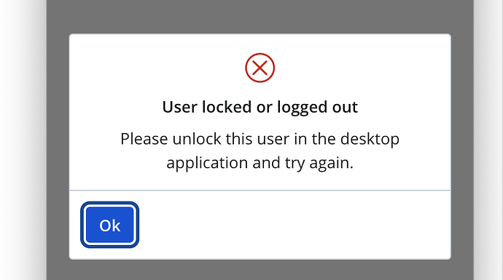
Task: Click empty footer area beside Ok button
Action: pos(295,225)
